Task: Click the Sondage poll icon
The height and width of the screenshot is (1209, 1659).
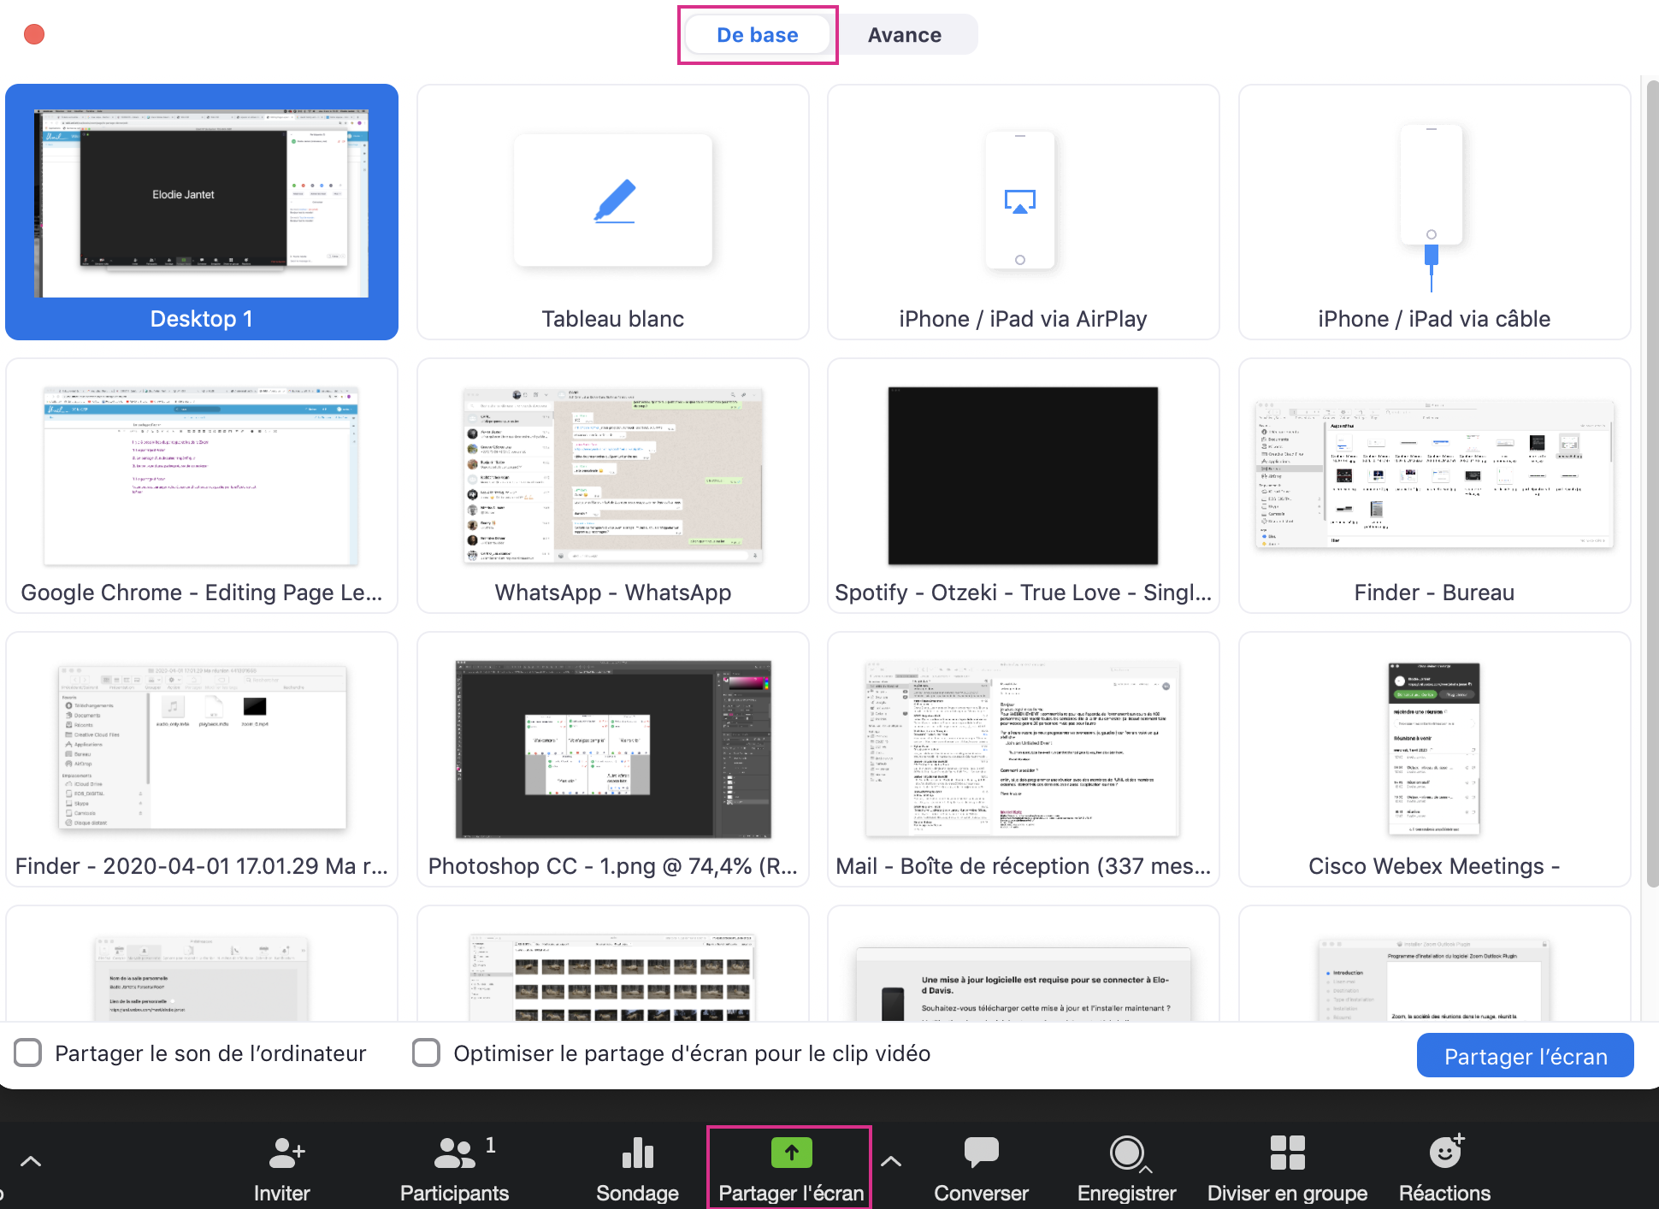Action: (637, 1153)
